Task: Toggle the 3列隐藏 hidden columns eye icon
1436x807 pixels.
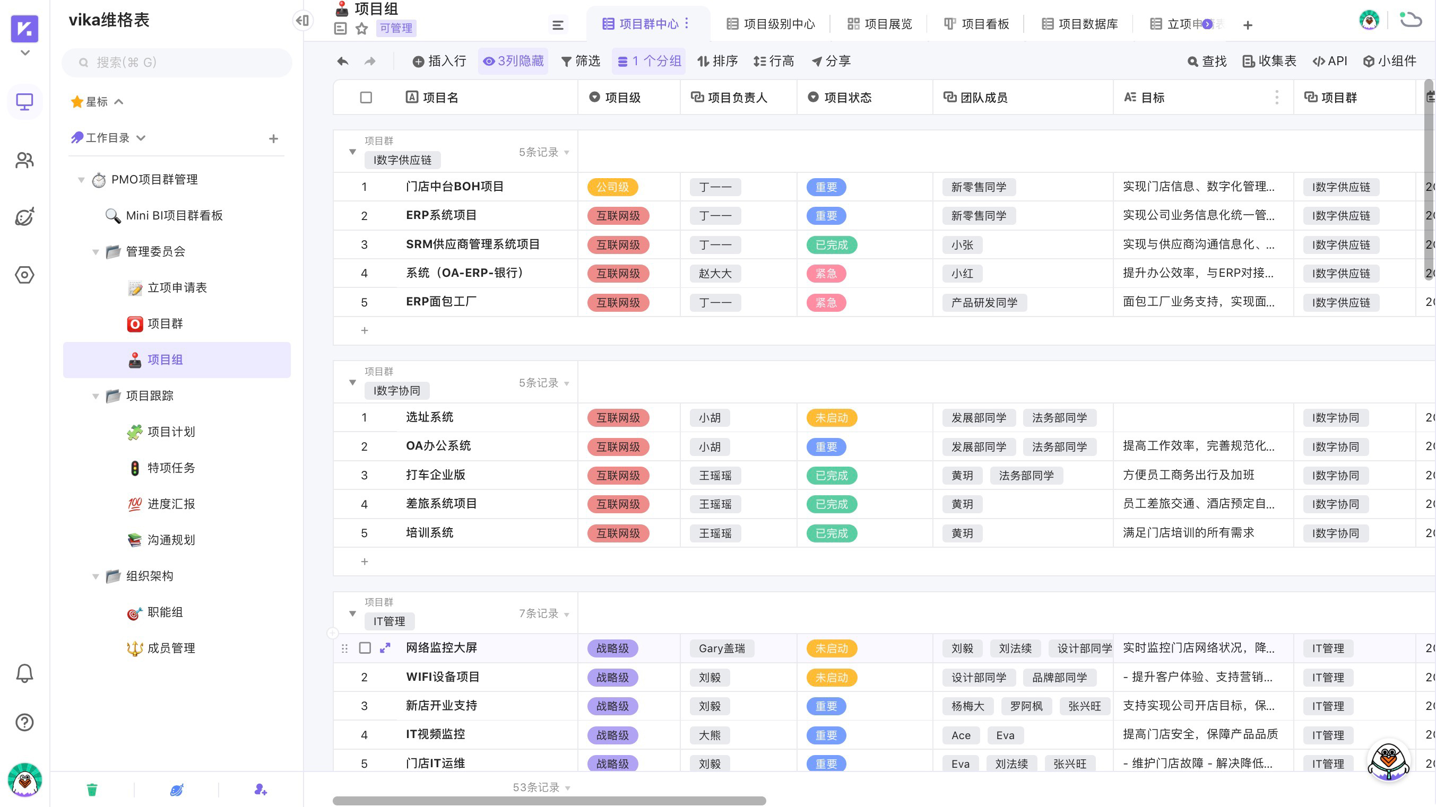Action: click(489, 62)
